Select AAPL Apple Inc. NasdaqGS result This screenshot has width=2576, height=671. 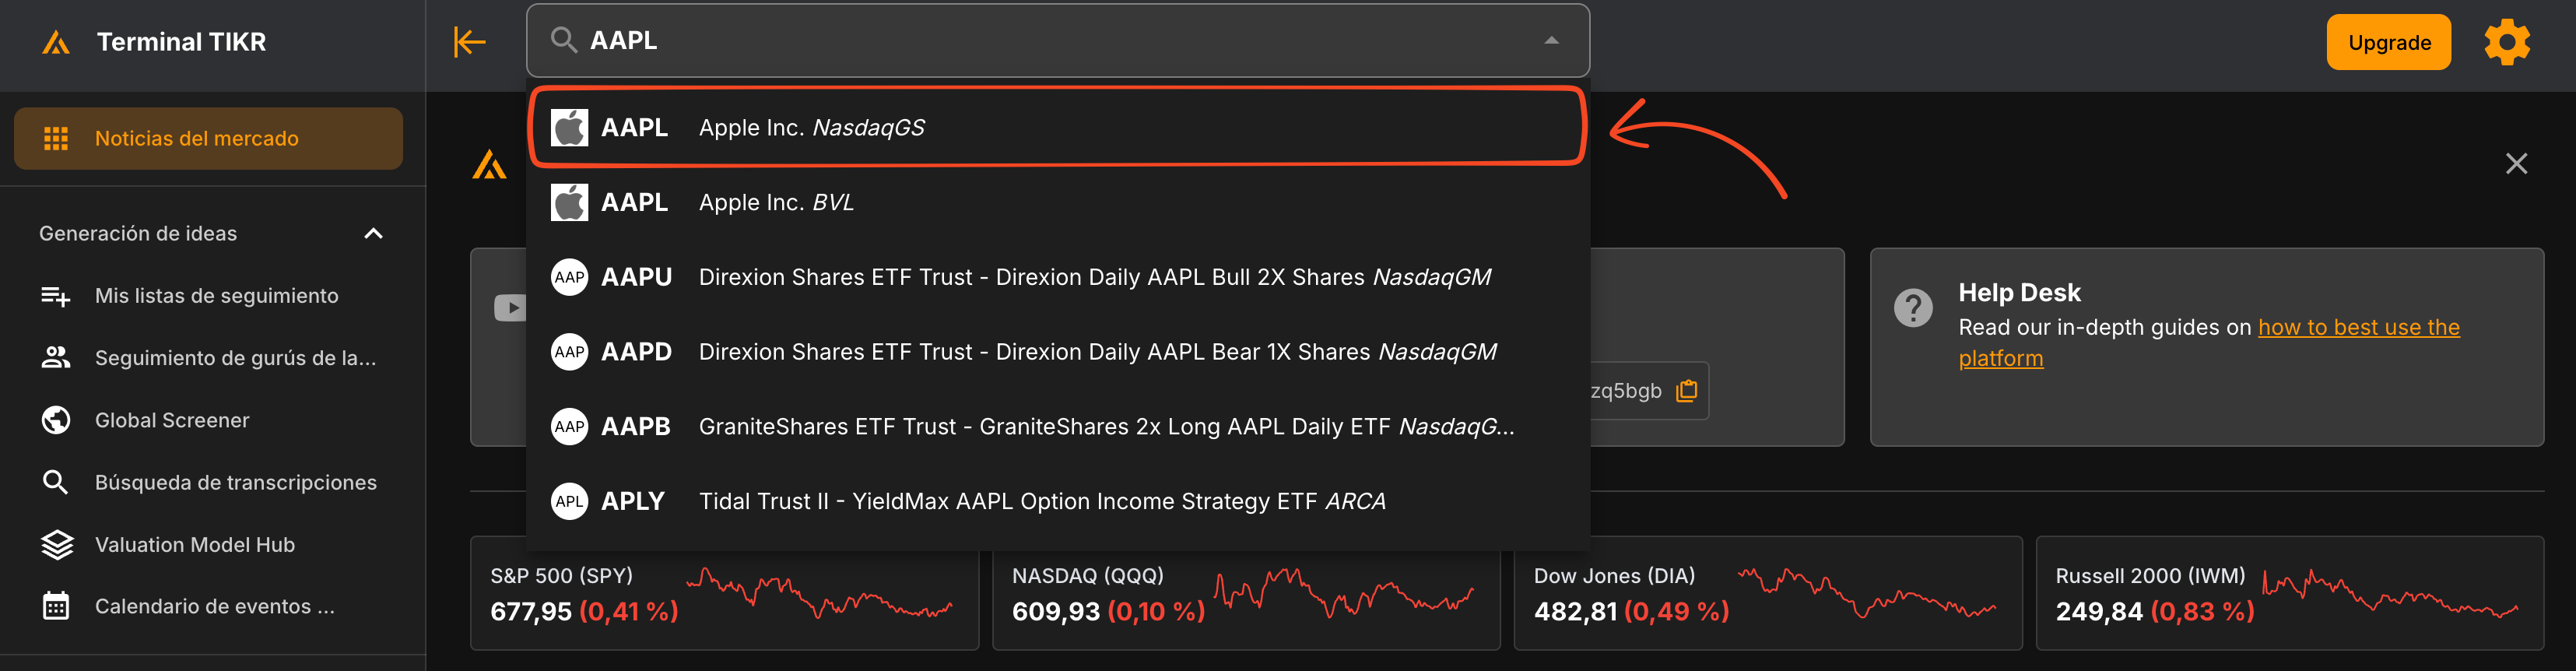tap(1056, 128)
